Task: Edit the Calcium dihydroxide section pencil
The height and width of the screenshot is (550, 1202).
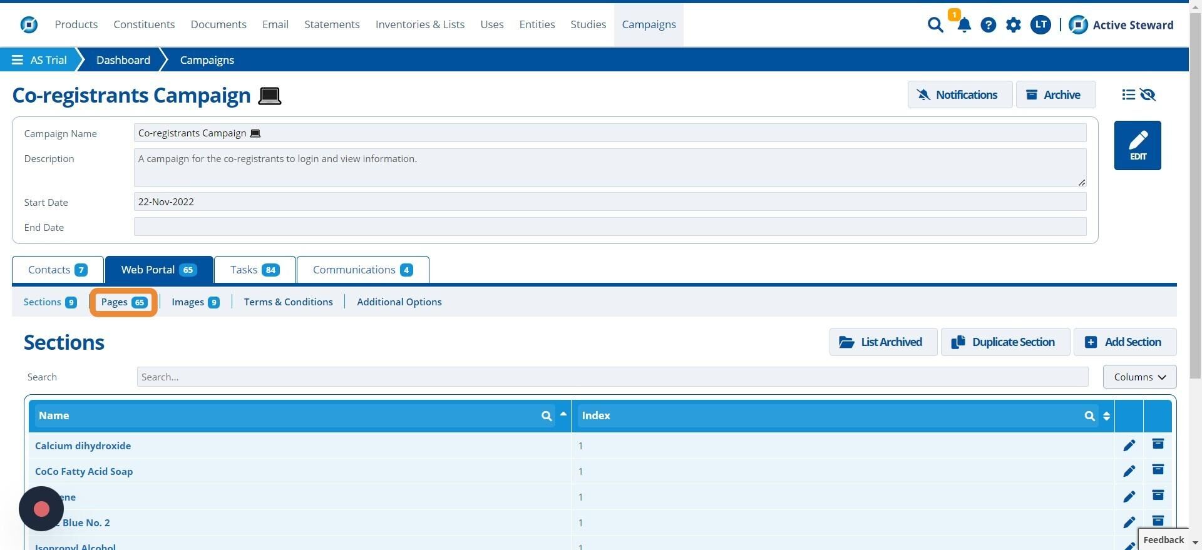Action: click(1129, 446)
